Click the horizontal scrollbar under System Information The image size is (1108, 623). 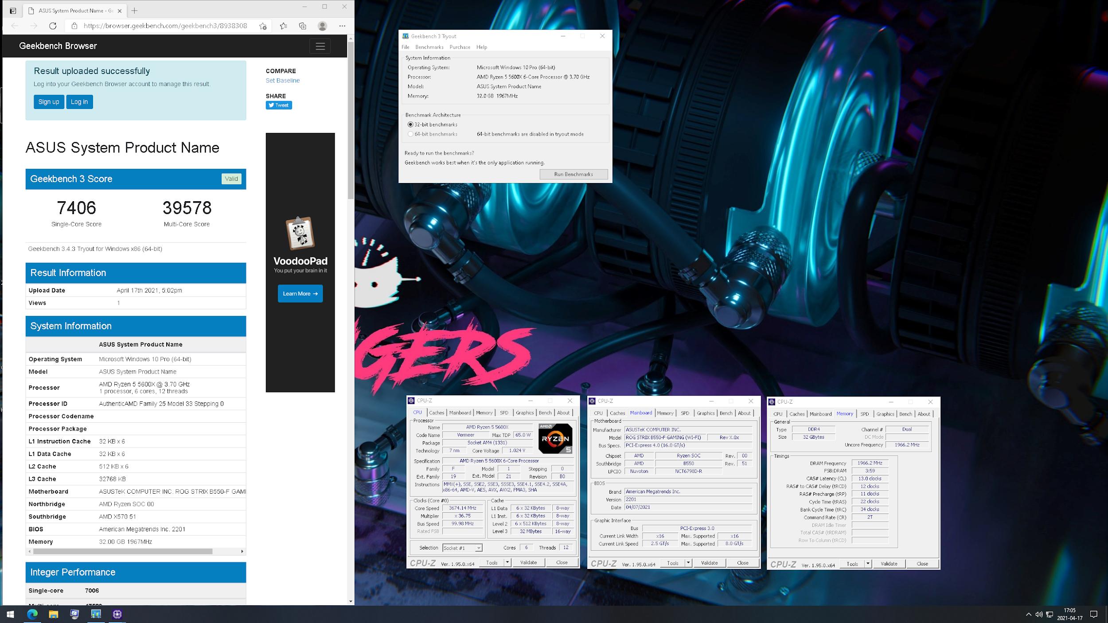123,551
